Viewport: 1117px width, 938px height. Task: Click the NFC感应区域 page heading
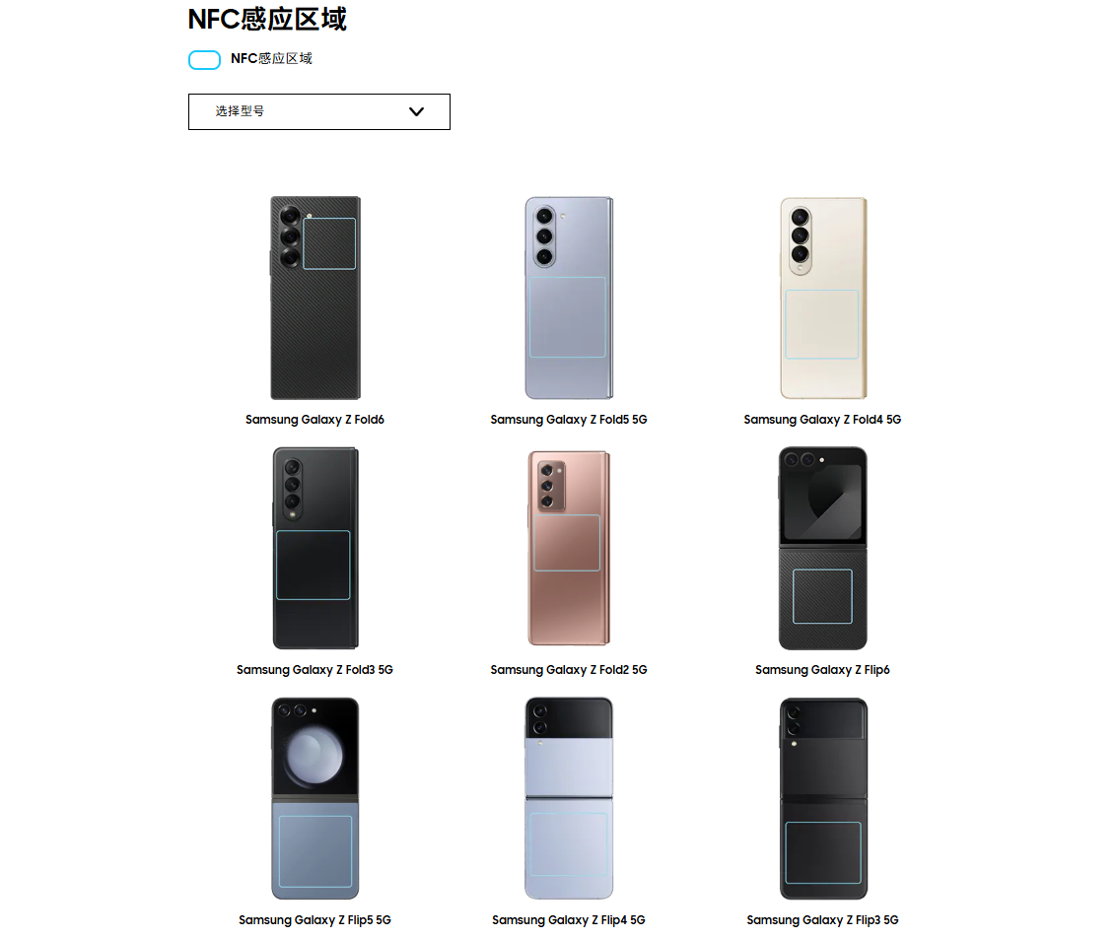coord(267,20)
